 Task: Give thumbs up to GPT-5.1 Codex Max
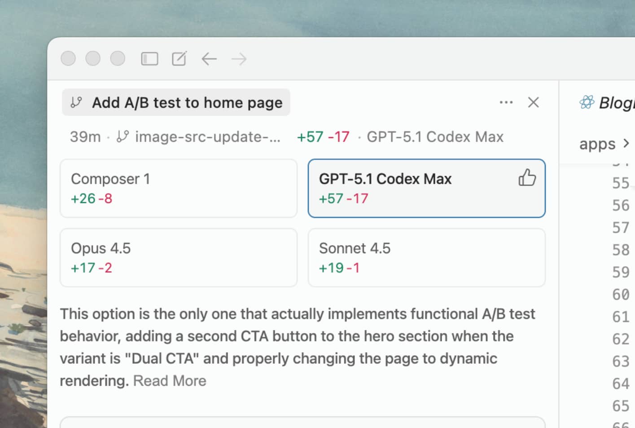point(526,178)
